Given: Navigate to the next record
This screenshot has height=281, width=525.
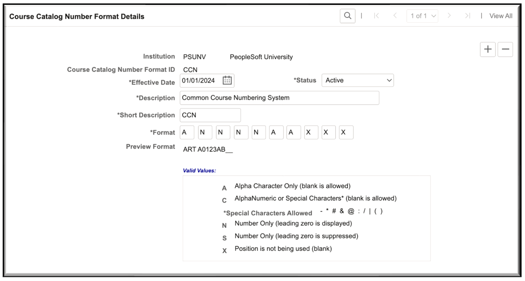Looking at the screenshot, I should (449, 16).
